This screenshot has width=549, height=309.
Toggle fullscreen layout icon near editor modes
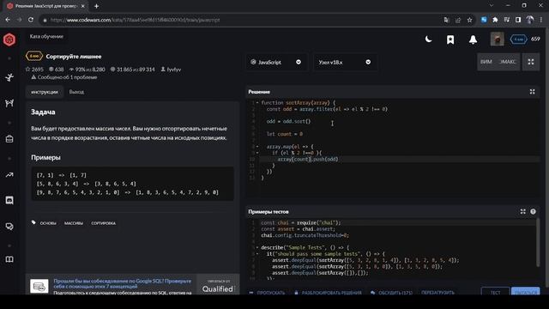click(531, 62)
